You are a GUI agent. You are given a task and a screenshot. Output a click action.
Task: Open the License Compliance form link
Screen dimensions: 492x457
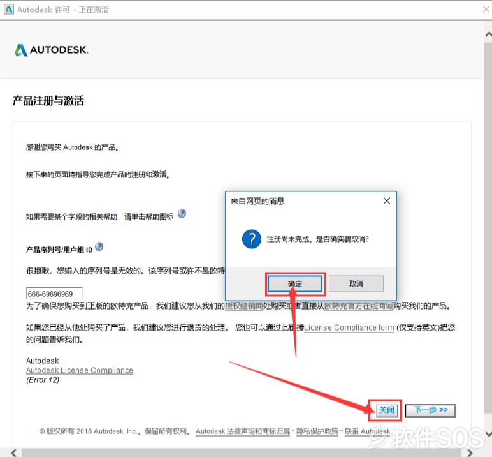point(349,327)
